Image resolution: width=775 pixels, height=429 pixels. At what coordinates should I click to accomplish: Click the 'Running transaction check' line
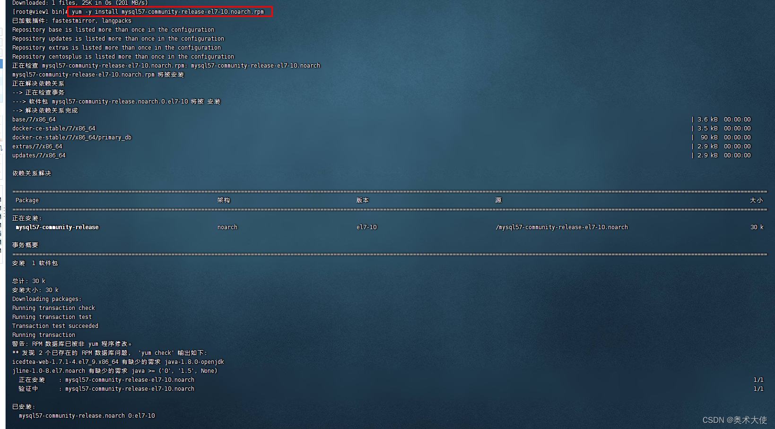pos(53,308)
